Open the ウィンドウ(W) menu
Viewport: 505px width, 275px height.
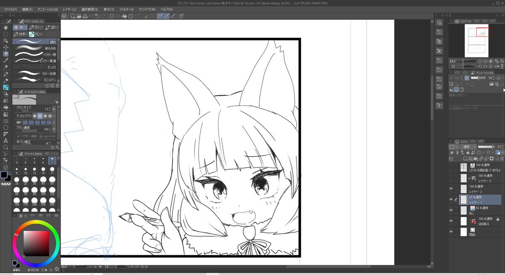point(147,9)
